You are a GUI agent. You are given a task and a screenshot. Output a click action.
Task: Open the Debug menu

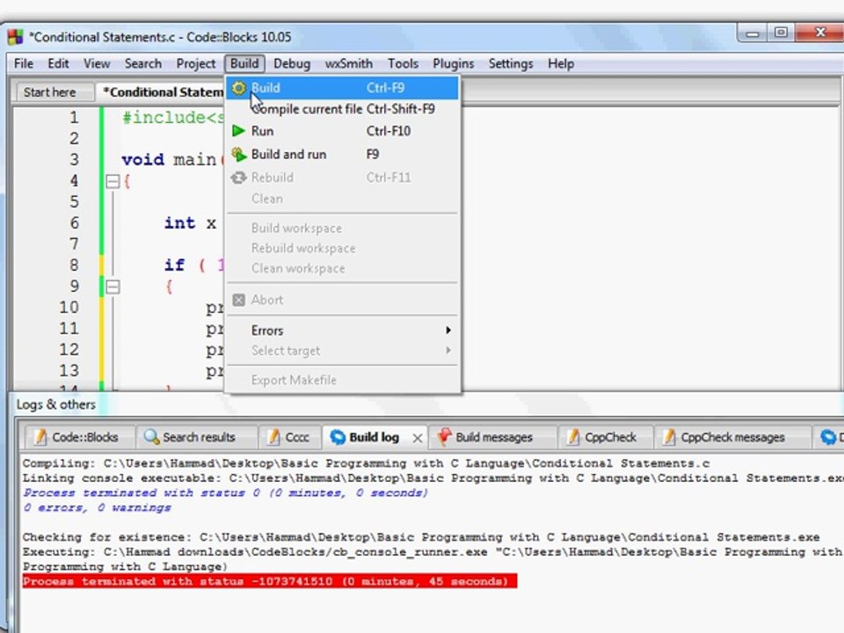pos(292,63)
